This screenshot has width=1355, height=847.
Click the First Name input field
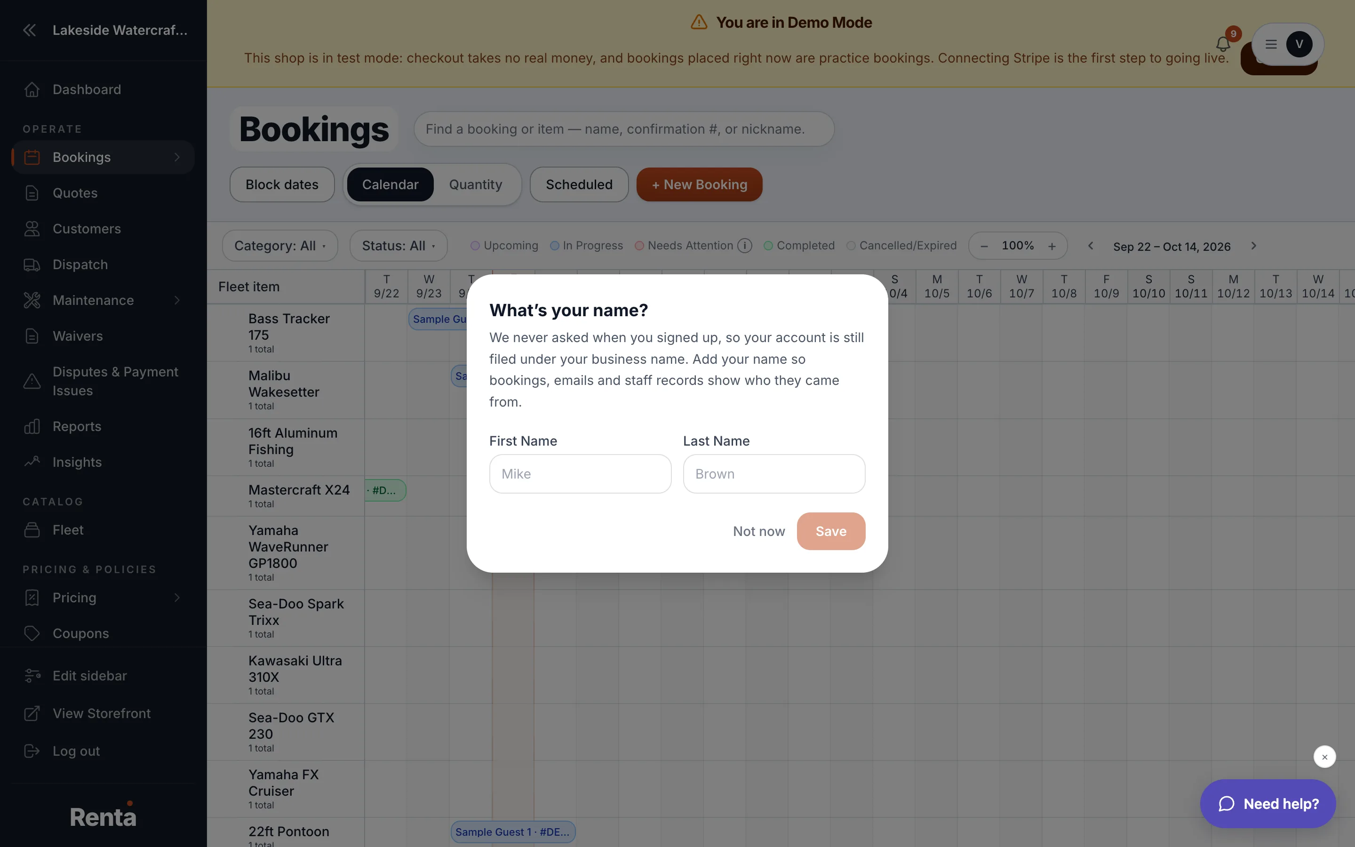click(580, 474)
